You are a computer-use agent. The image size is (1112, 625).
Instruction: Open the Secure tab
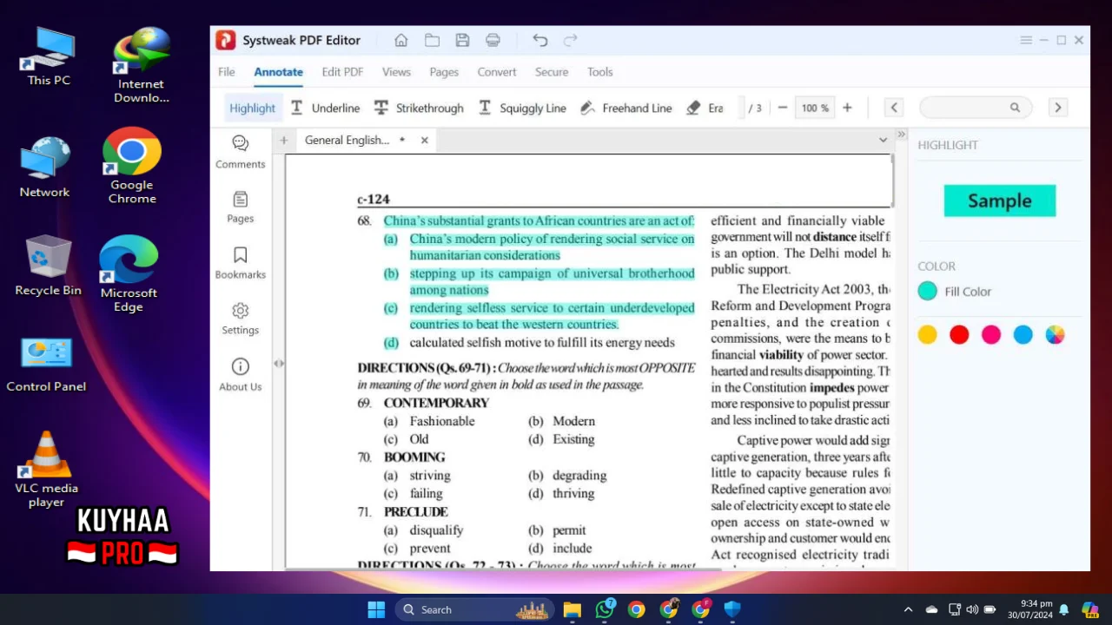tap(552, 72)
